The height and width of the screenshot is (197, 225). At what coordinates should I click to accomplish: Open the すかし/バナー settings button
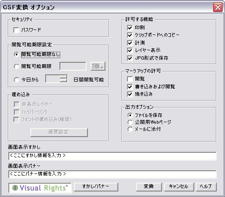pos(96,187)
